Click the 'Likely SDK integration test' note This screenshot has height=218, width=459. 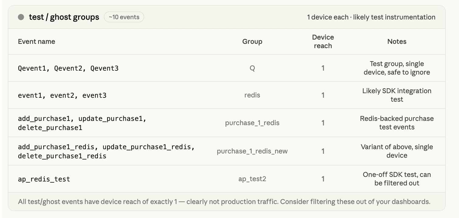pyautogui.click(x=397, y=95)
